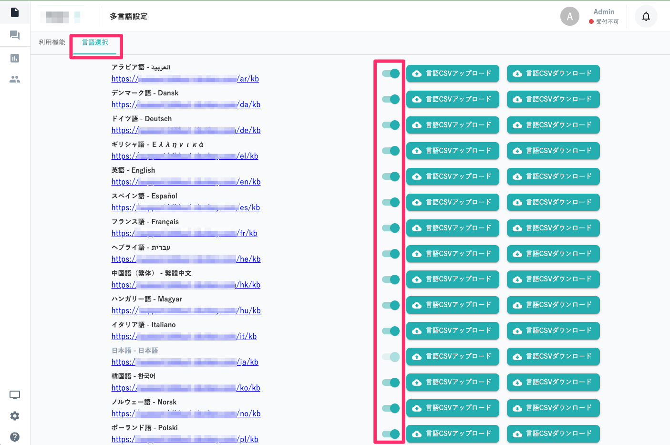Open the Norwegian /no/kb link

(186, 414)
